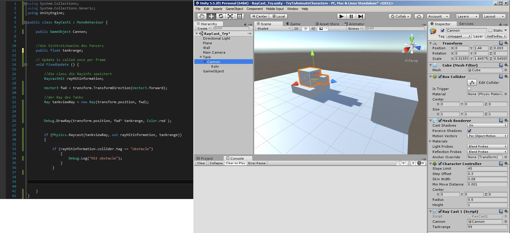510x233 pixels.
Task: Open Light Probes dropdown
Action: click(x=487, y=147)
